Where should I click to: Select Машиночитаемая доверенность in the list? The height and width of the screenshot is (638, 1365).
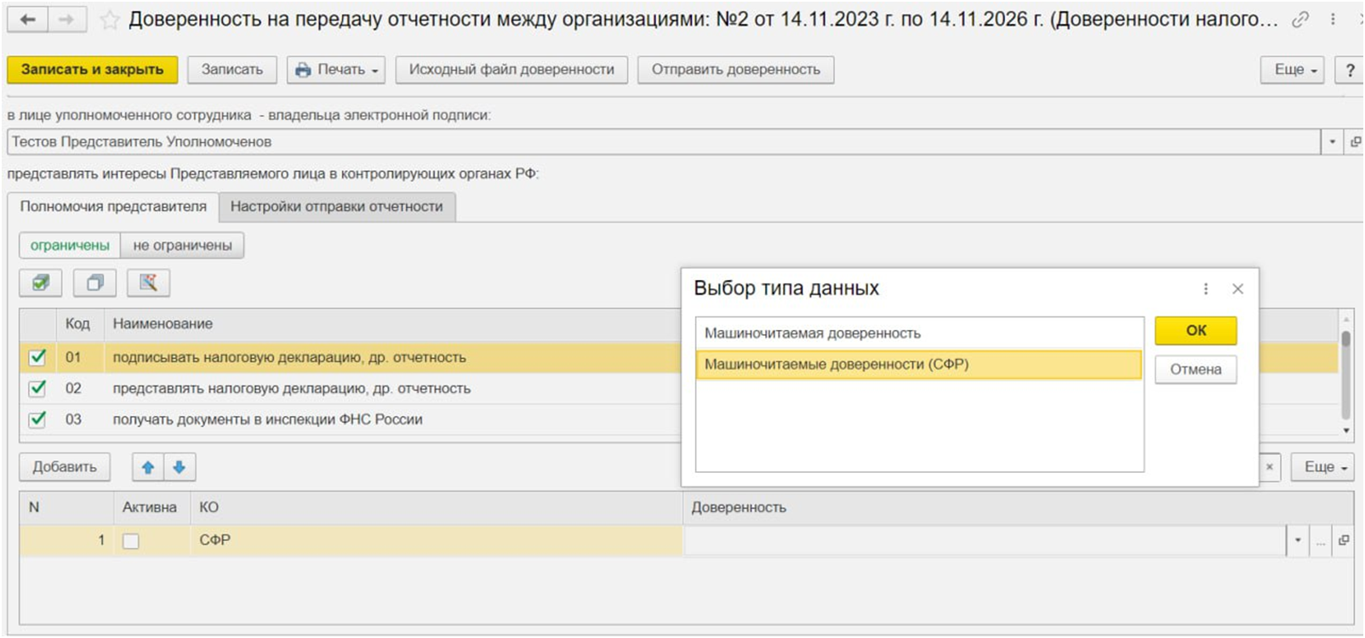click(x=812, y=333)
